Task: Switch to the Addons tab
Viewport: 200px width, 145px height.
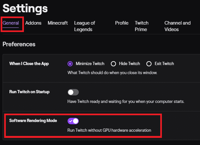Action: (x=33, y=23)
